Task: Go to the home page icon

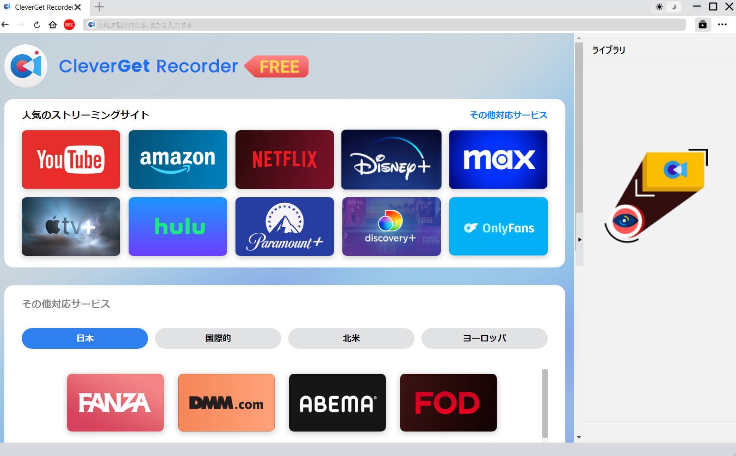Action: 53,25
